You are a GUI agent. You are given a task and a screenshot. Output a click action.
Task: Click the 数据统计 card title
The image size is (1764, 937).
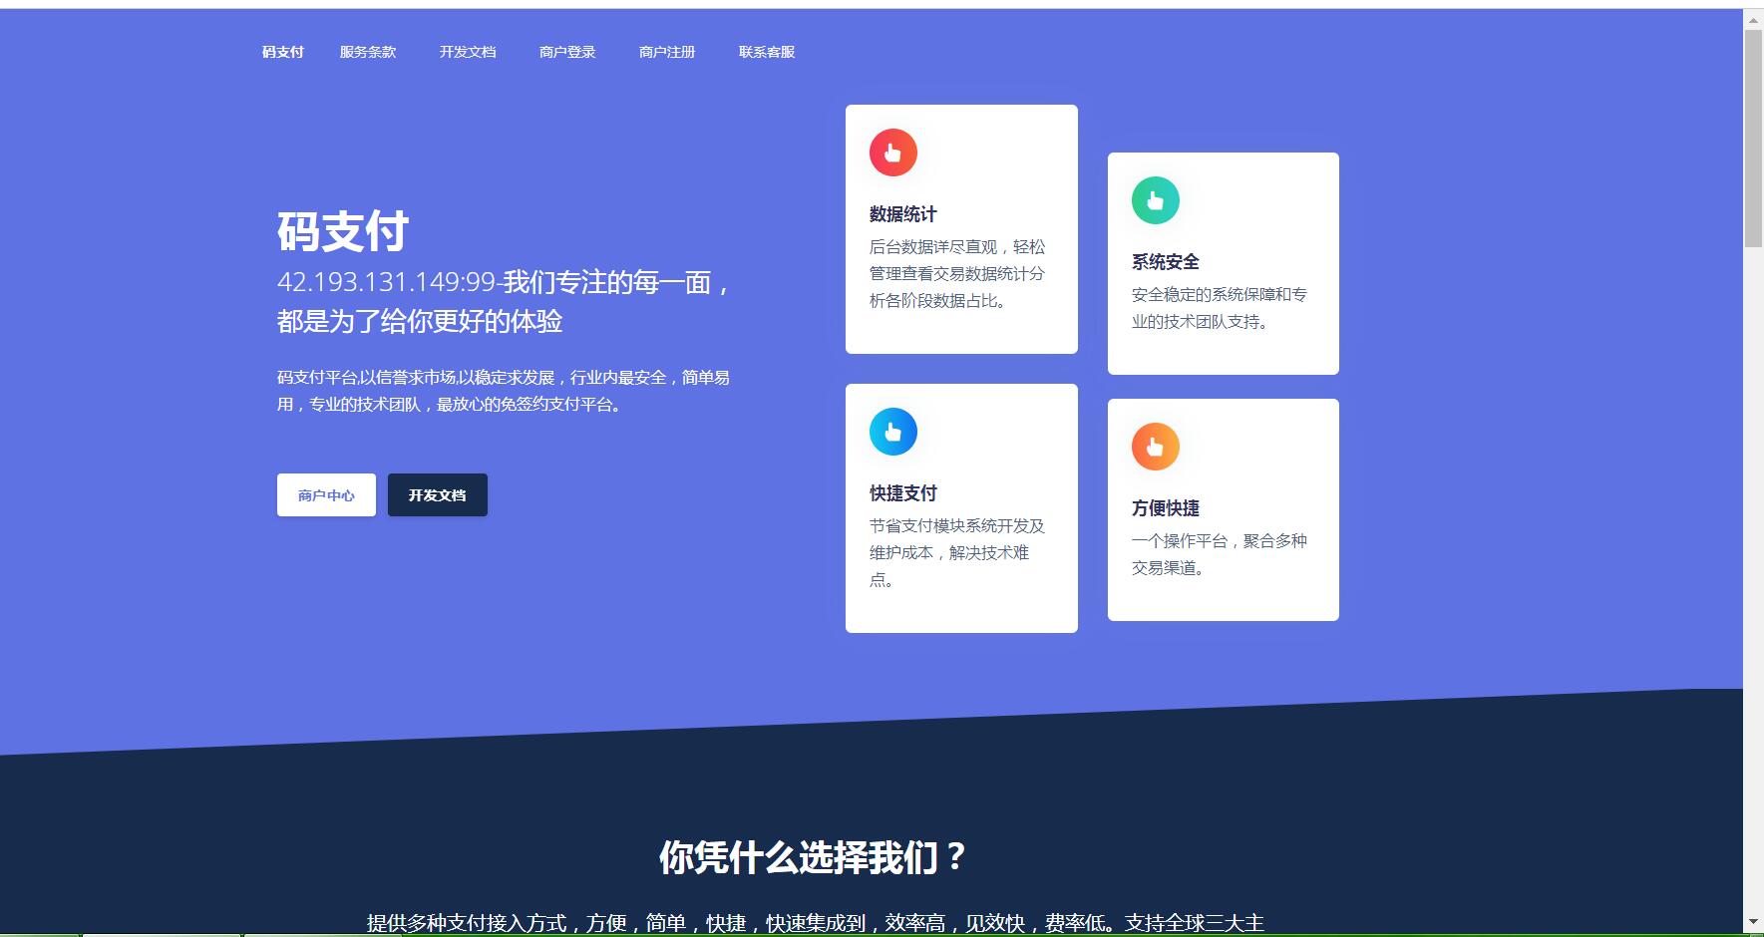902,214
